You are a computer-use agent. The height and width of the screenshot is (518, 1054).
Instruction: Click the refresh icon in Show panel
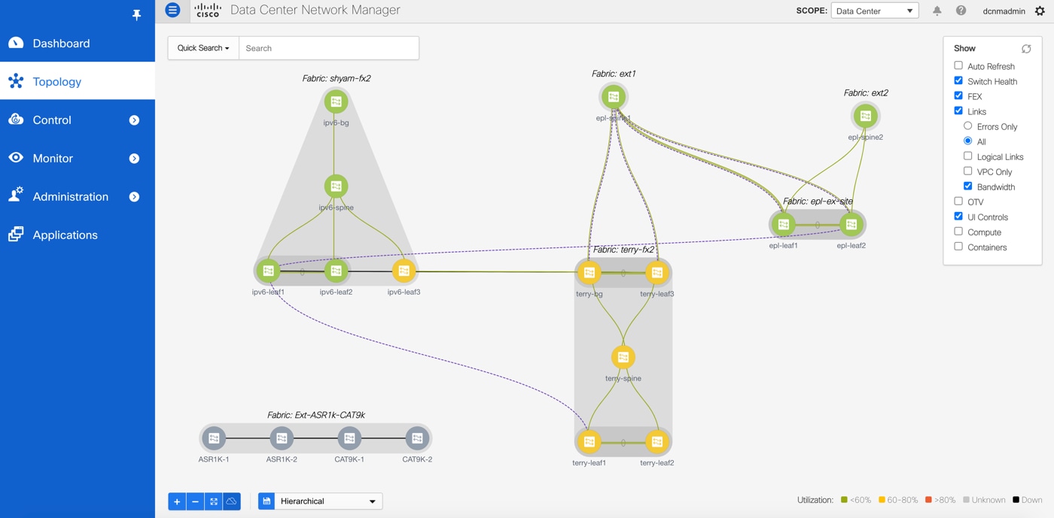(x=1026, y=48)
